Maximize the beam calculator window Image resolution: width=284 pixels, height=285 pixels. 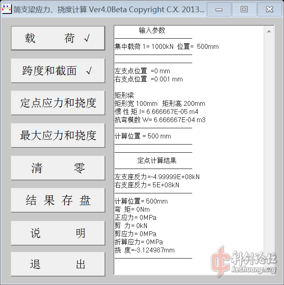click(244, 9)
